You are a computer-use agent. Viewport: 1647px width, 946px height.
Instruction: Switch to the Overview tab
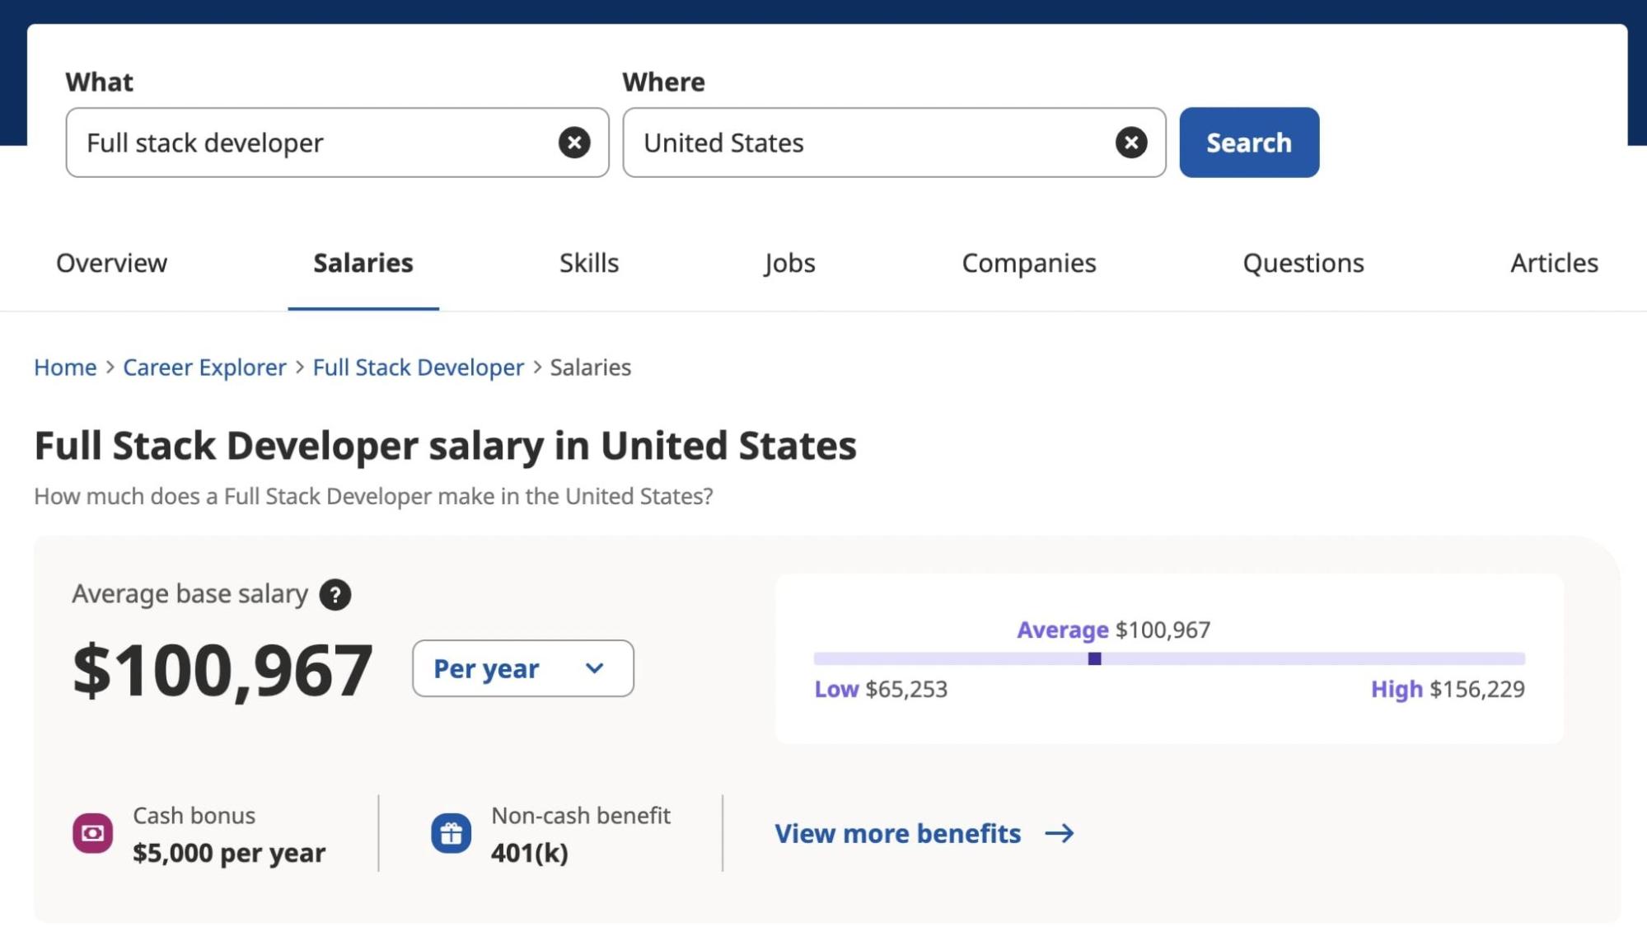111,263
